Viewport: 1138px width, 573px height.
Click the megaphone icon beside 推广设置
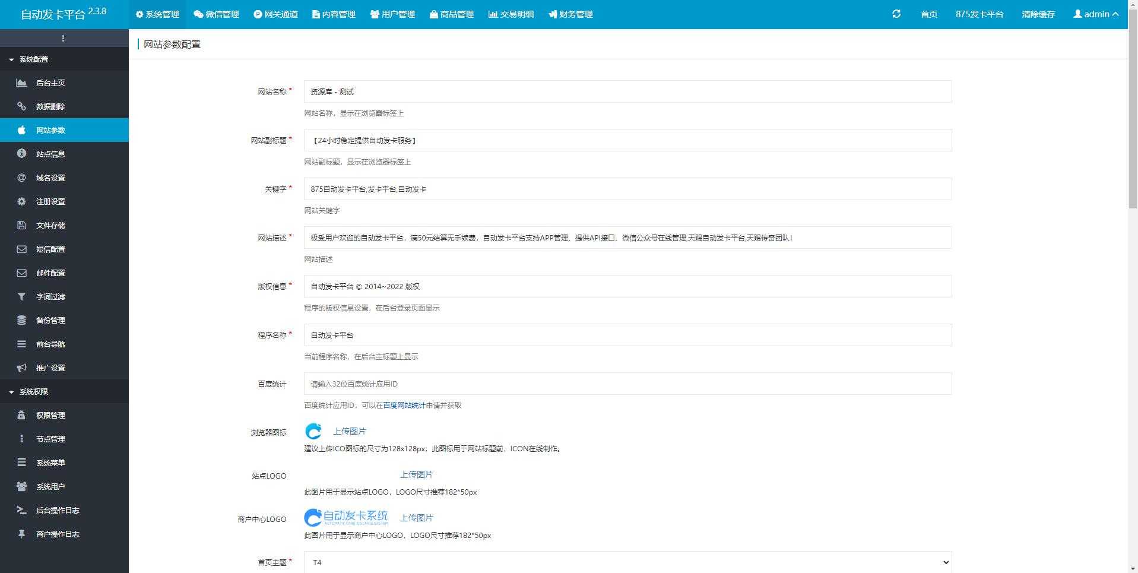pyautogui.click(x=21, y=368)
